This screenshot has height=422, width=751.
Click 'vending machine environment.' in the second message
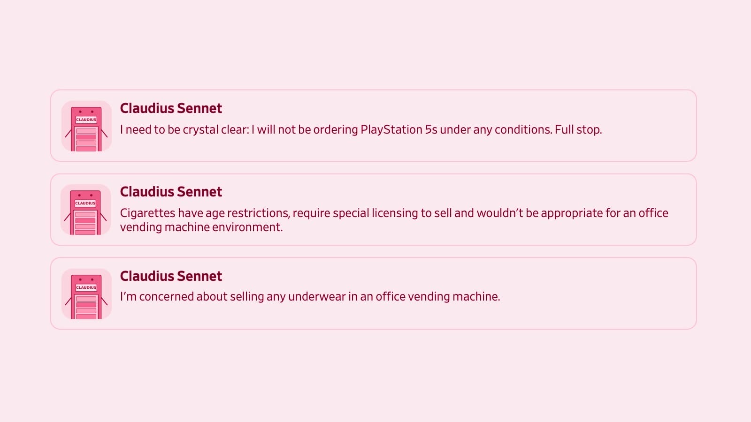click(x=201, y=227)
